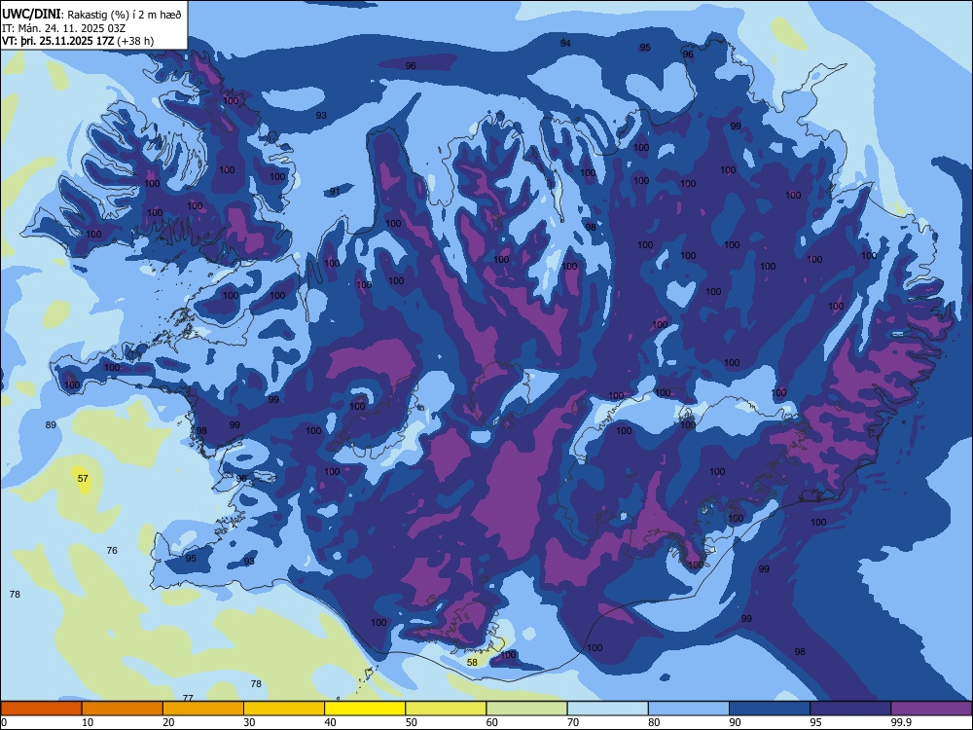Click the bright yellow 40–50 legend swatch
The height and width of the screenshot is (730, 973).
point(365,709)
